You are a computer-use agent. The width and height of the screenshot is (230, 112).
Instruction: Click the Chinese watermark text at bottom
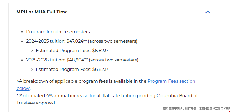pyautogui.click(x=196, y=109)
